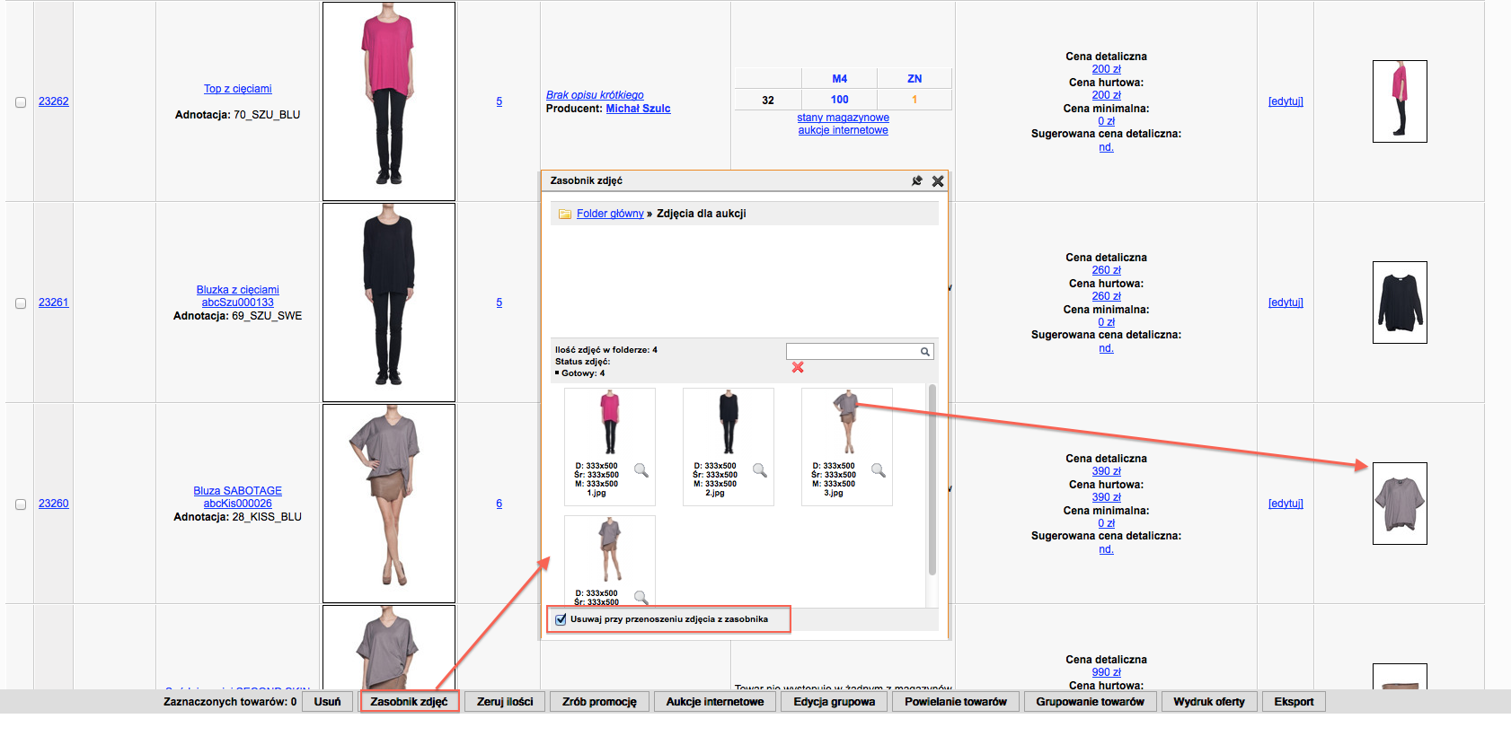Open the Folder główny link

point(610,214)
